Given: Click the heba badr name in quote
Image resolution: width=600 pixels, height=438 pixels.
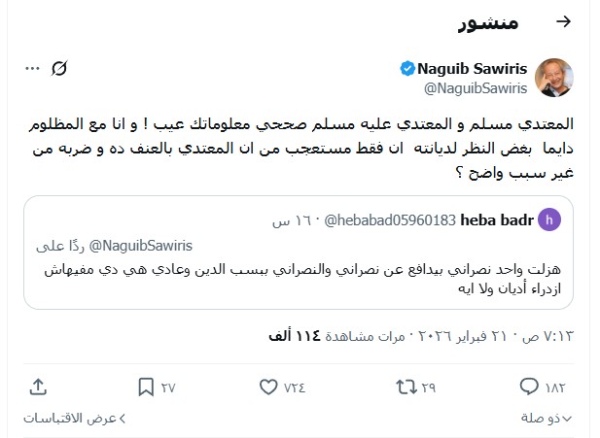Looking at the screenshot, I should [x=497, y=220].
